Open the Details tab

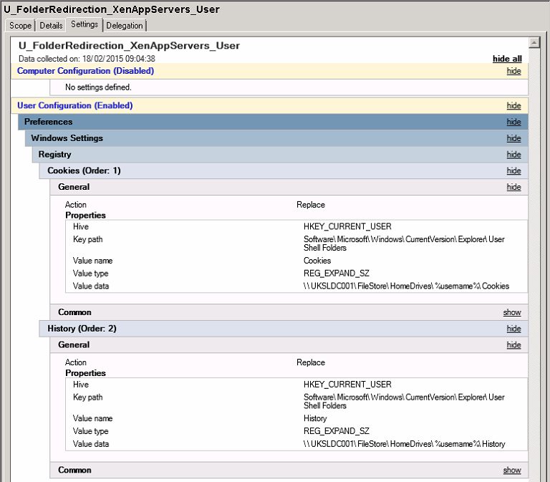pyautogui.click(x=51, y=26)
